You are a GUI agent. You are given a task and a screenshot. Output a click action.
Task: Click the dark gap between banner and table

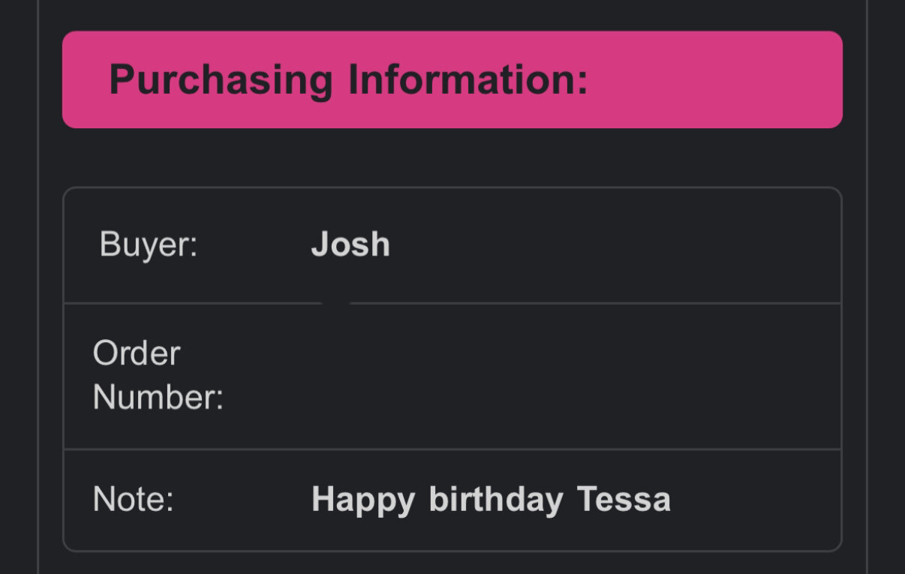point(452,158)
